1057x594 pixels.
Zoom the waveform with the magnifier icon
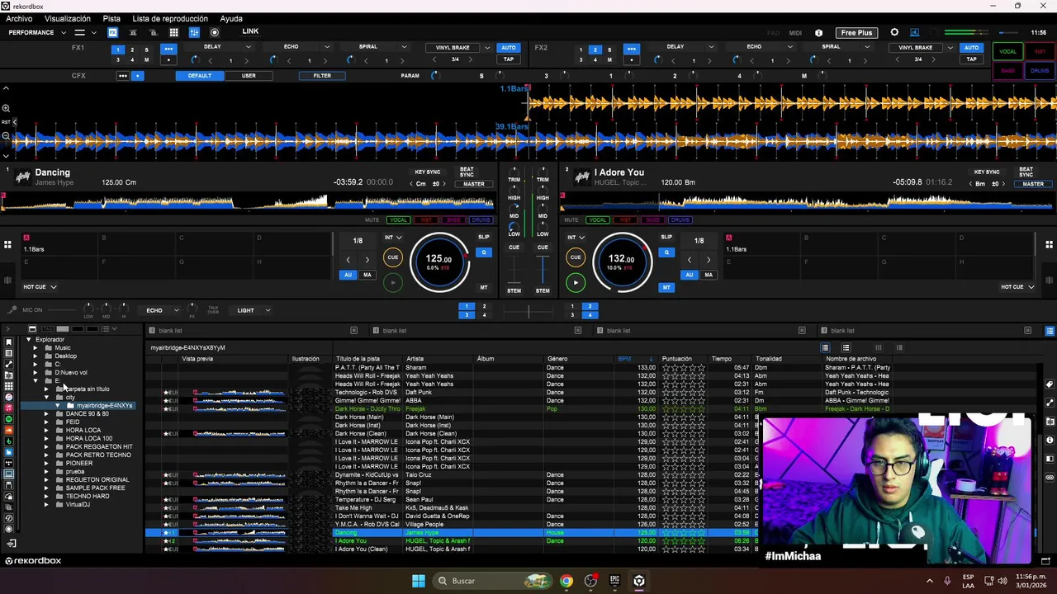(6, 108)
